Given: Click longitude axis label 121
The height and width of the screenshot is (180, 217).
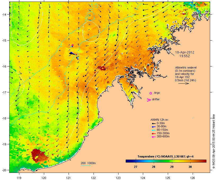Looking at the screenshot, I should pos(69,178).
